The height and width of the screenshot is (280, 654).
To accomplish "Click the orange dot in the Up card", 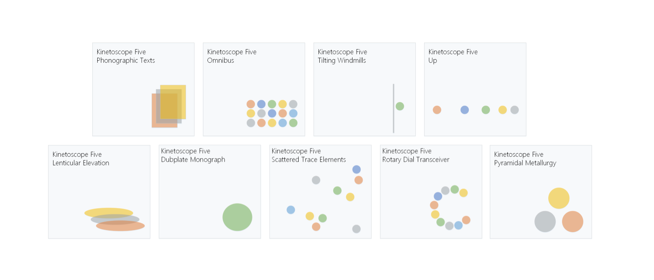I will coord(437,110).
